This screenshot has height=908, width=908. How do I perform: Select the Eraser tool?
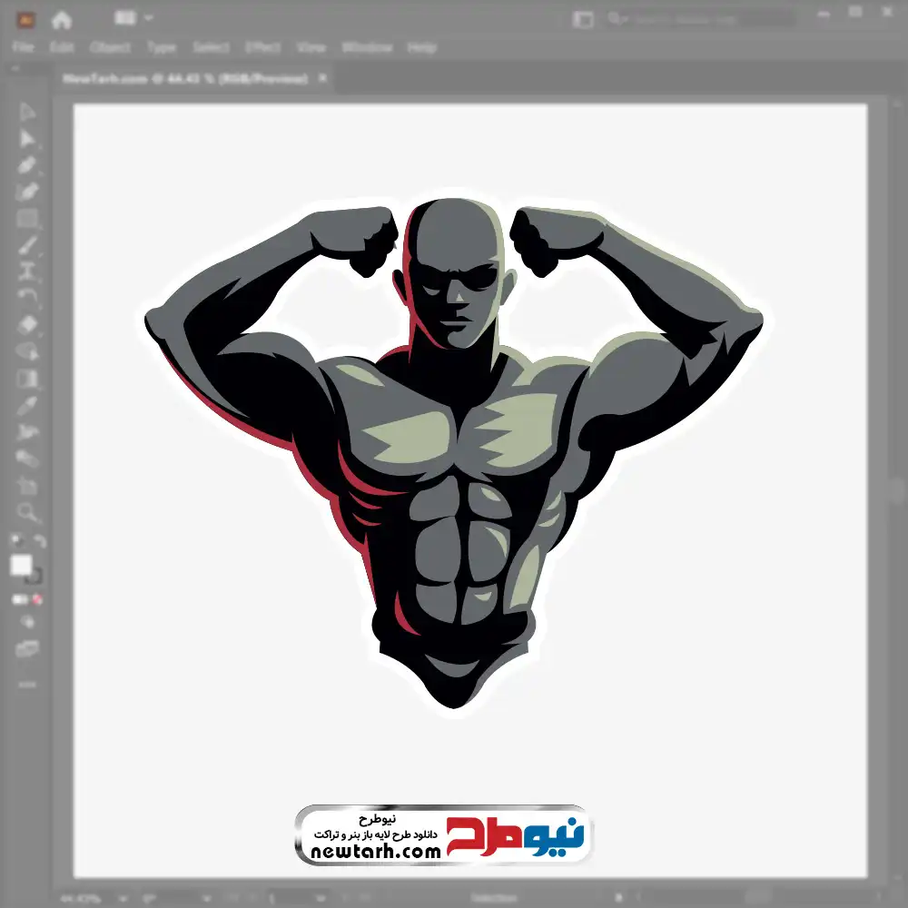[27, 324]
